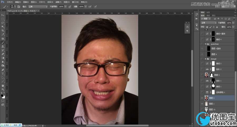Toggle Quick Mask mode icon
The width and height of the screenshot is (237, 127).
[3, 101]
